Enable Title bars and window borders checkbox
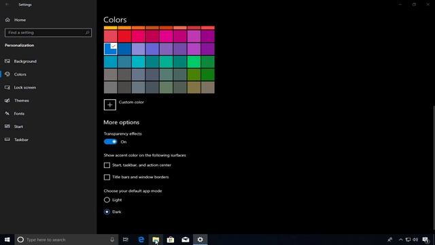Screen dimensions: 435x245 click(107, 177)
